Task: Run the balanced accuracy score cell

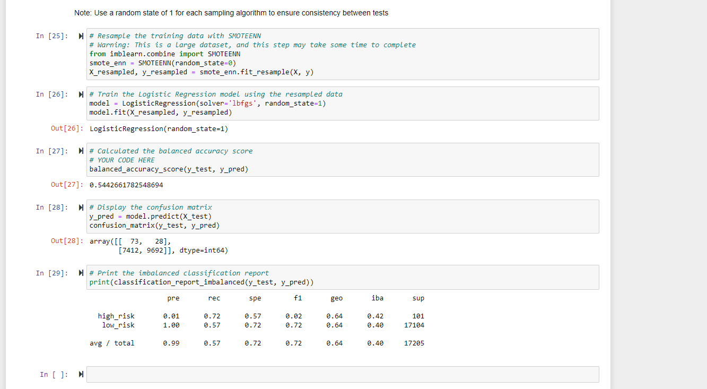Action: [81, 151]
